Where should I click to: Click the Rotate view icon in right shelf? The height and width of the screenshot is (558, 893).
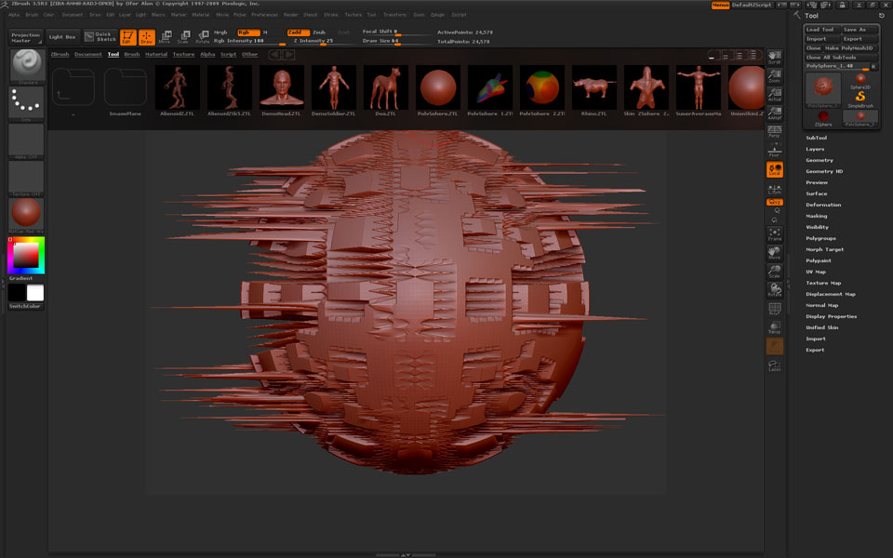775,289
